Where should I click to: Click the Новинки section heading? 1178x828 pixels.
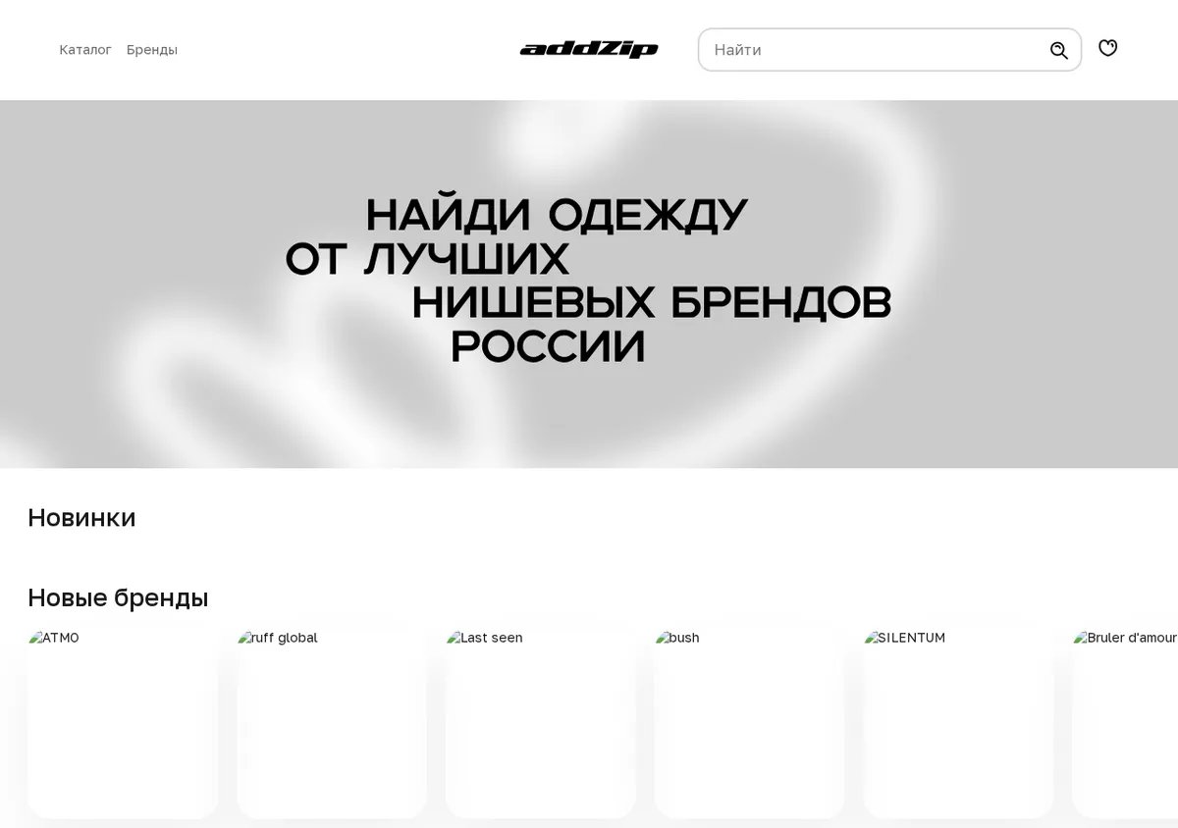tap(81, 518)
